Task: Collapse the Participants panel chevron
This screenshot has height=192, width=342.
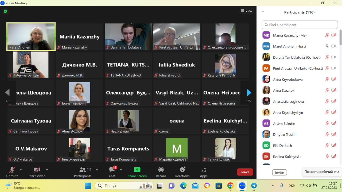Action: click(263, 12)
